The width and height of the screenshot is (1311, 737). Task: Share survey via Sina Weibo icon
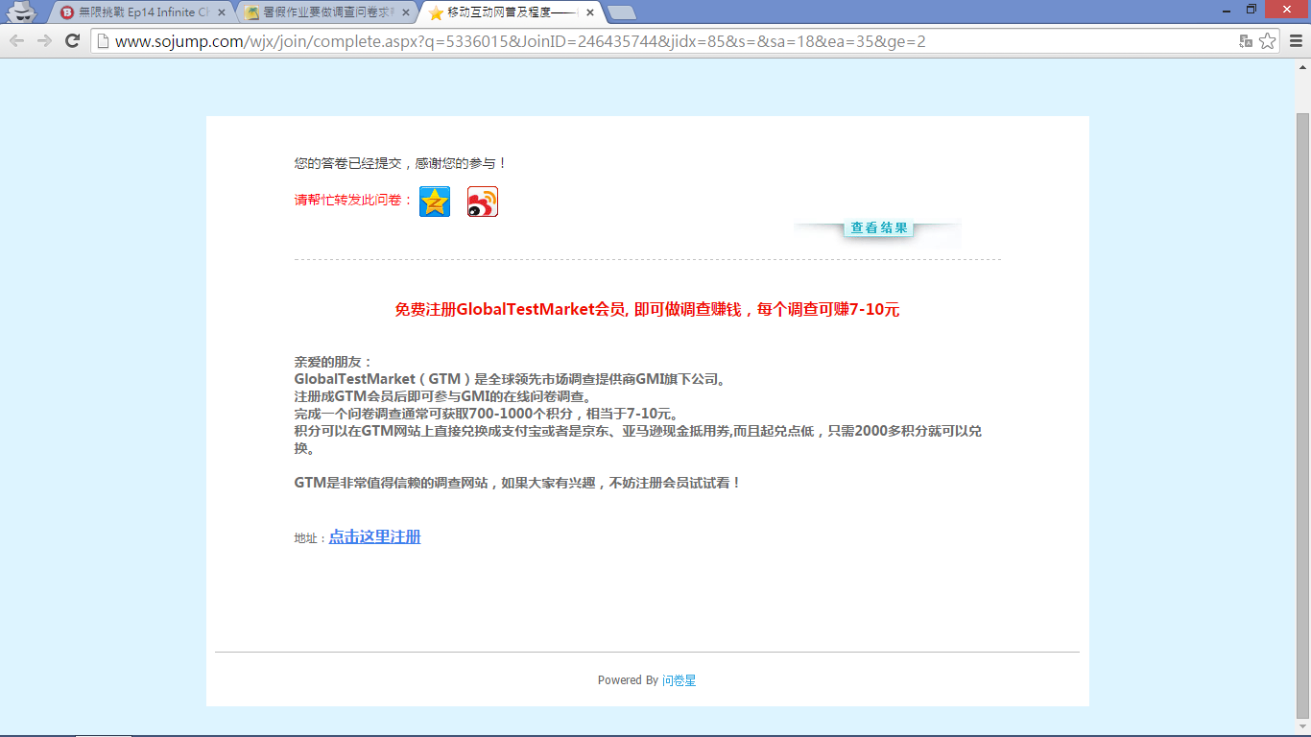click(483, 202)
